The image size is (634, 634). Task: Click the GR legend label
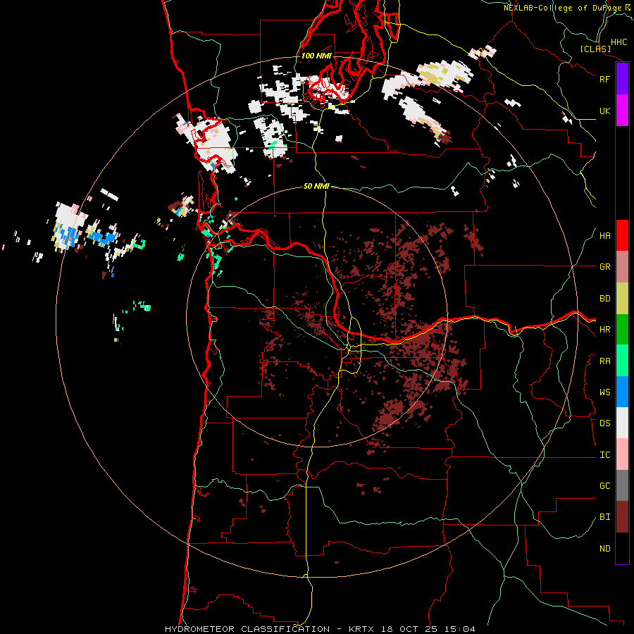(x=604, y=267)
